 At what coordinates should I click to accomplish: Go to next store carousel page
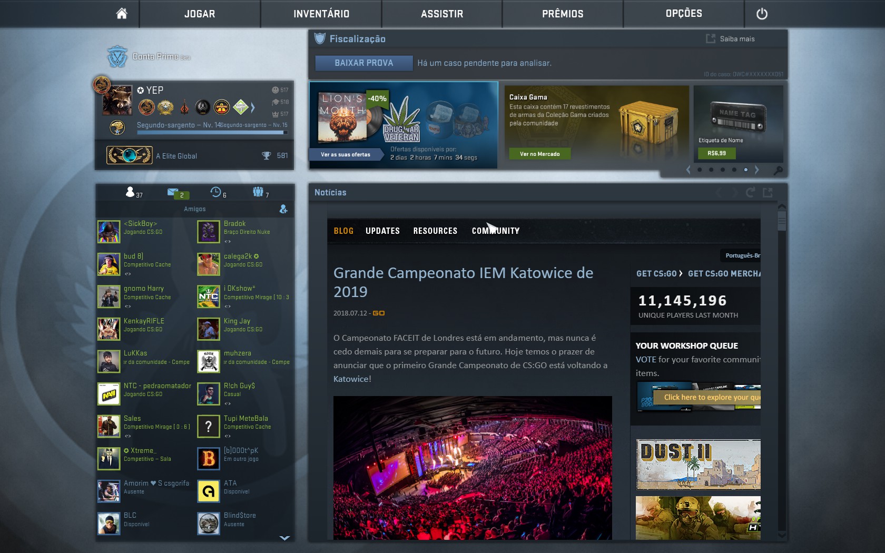click(x=757, y=170)
